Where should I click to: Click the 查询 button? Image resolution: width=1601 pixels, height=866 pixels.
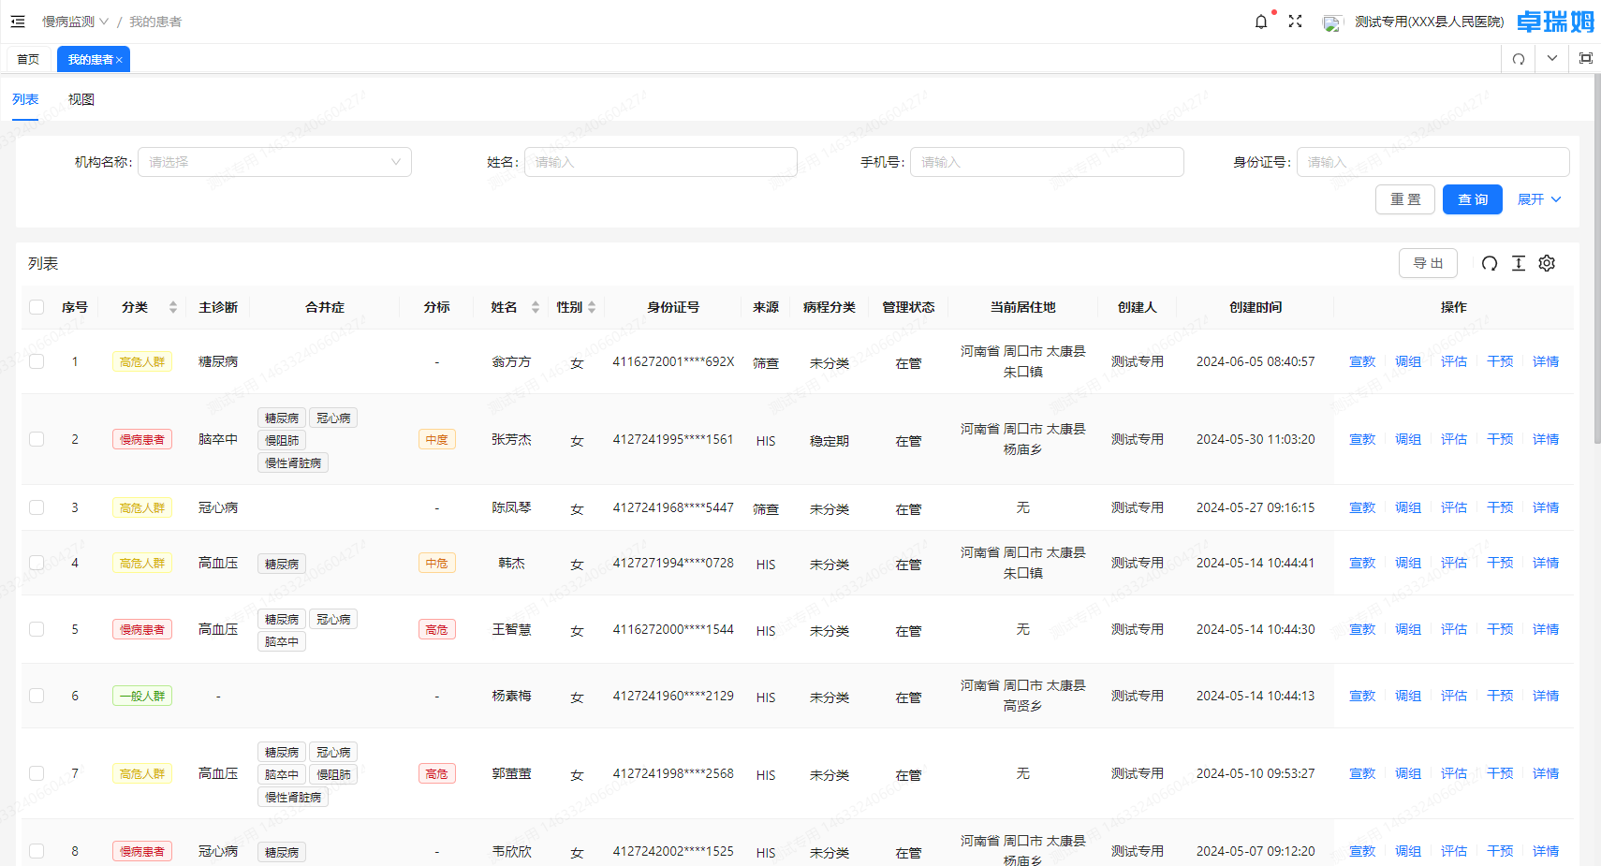(x=1473, y=199)
